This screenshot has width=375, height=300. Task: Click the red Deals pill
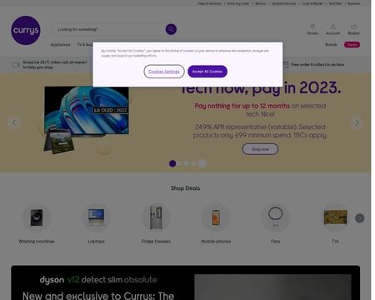click(x=352, y=45)
